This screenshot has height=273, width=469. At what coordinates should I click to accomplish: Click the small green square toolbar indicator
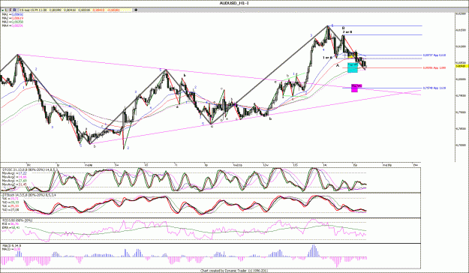pyautogui.click(x=3, y=10)
